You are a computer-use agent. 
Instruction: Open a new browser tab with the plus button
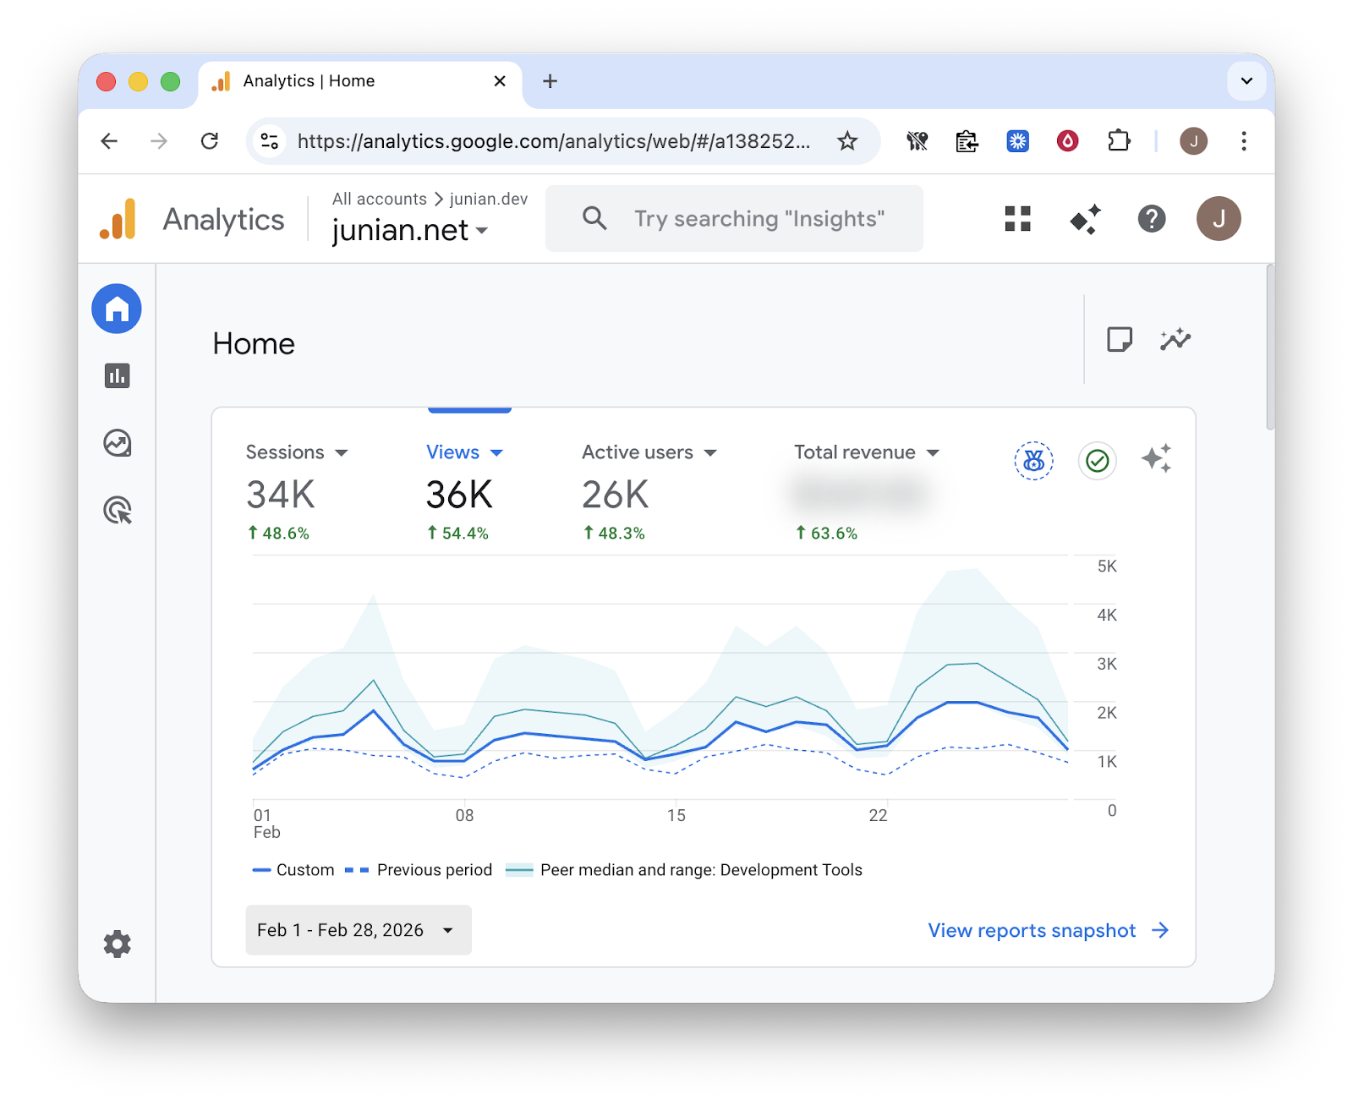[550, 81]
